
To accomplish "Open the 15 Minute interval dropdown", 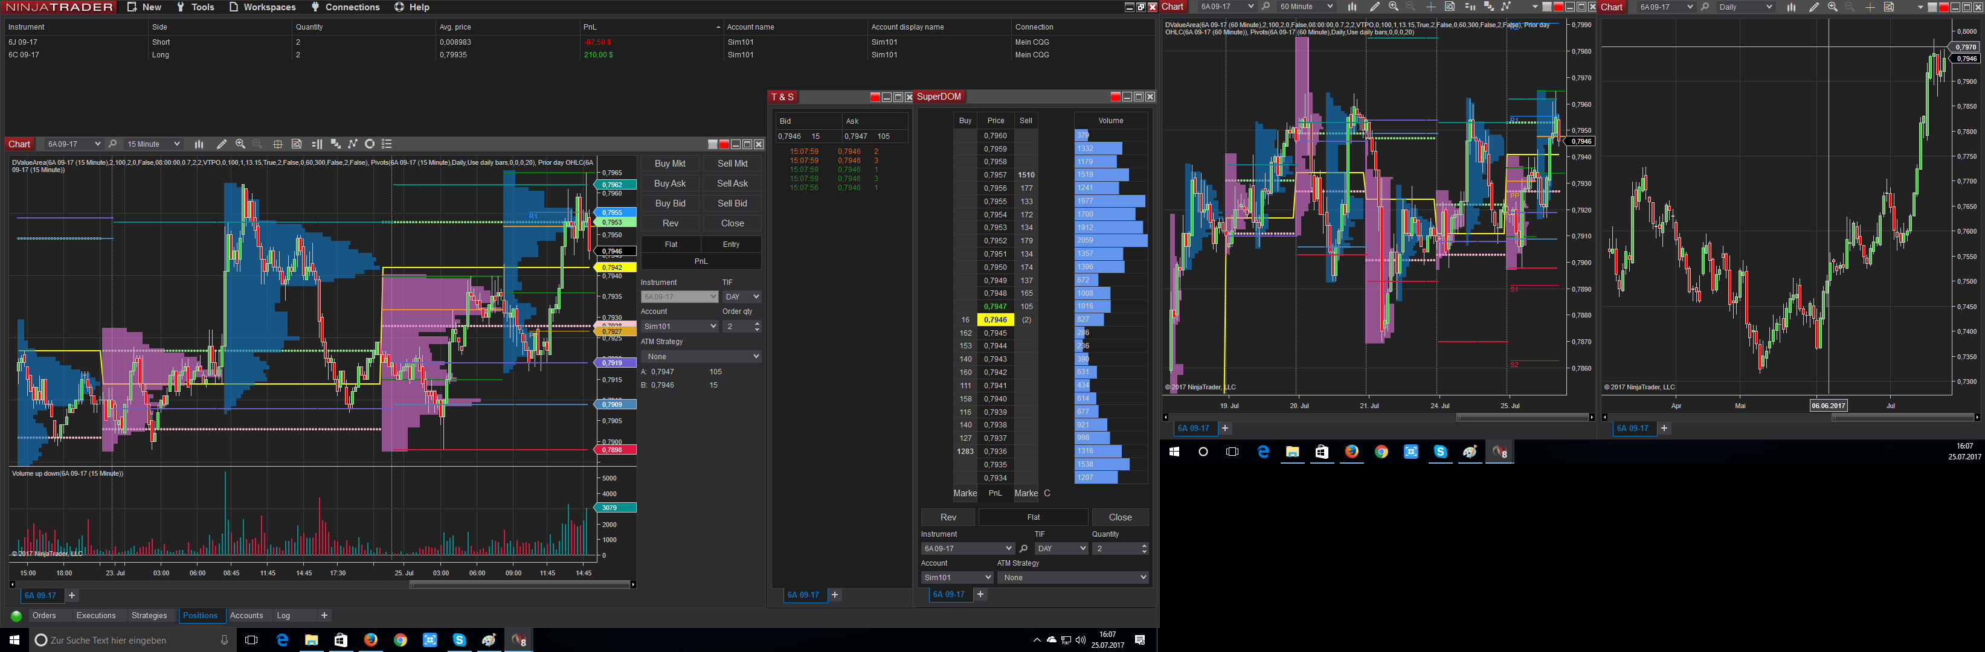I will (153, 144).
